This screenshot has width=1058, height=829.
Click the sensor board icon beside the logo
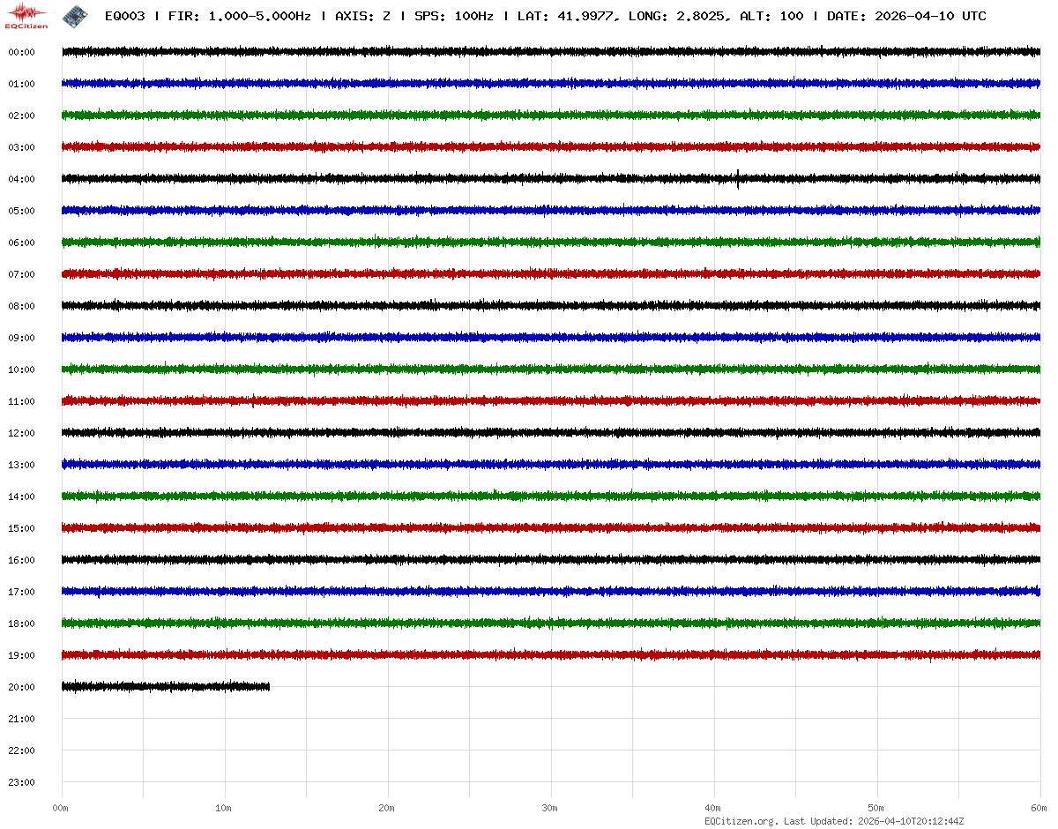click(74, 16)
